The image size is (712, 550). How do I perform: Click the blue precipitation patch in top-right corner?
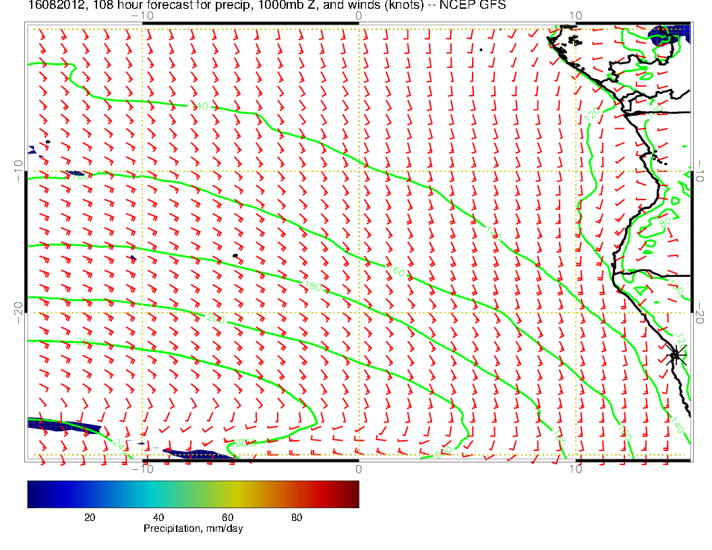(670, 33)
